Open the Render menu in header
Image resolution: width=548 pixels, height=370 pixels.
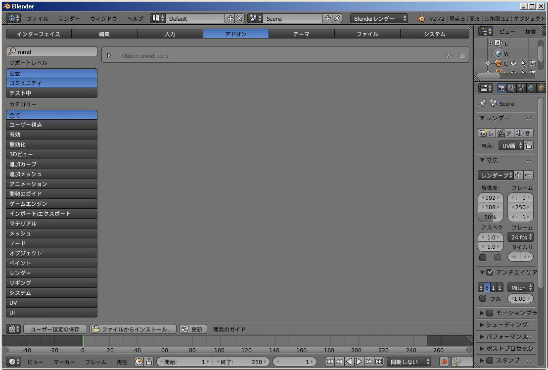[x=69, y=18]
